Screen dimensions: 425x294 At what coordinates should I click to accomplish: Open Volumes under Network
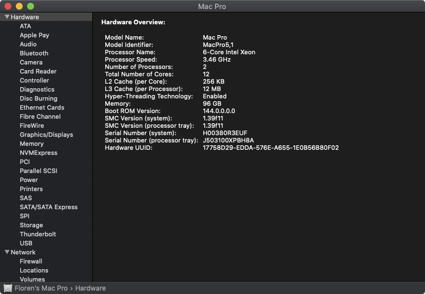tap(32, 279)
